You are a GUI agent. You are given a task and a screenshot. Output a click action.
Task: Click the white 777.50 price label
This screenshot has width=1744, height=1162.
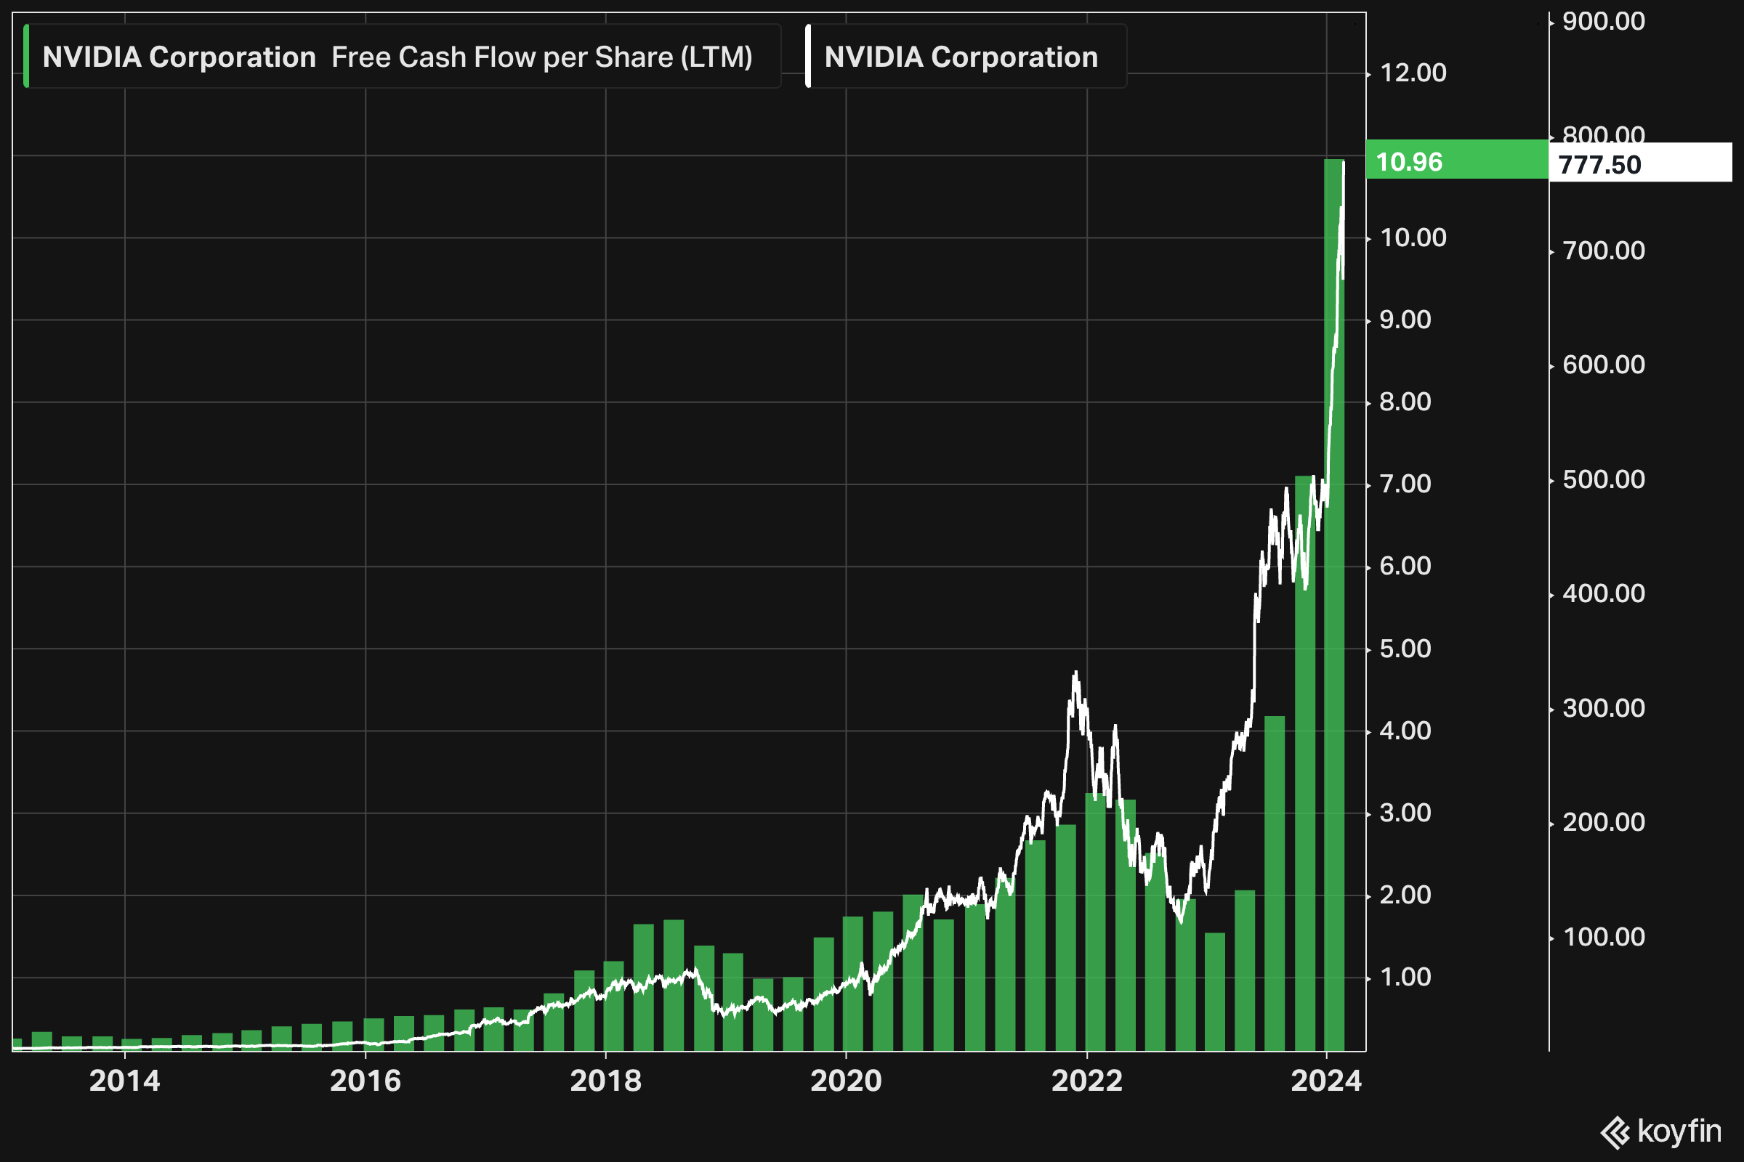click(x=1640, y=162)
